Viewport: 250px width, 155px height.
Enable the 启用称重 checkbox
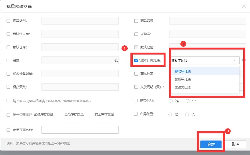pos(136,114)
